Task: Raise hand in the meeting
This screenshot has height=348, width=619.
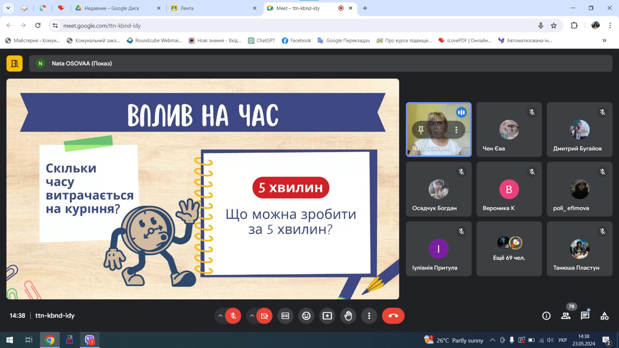Action: tap(348, 316)
